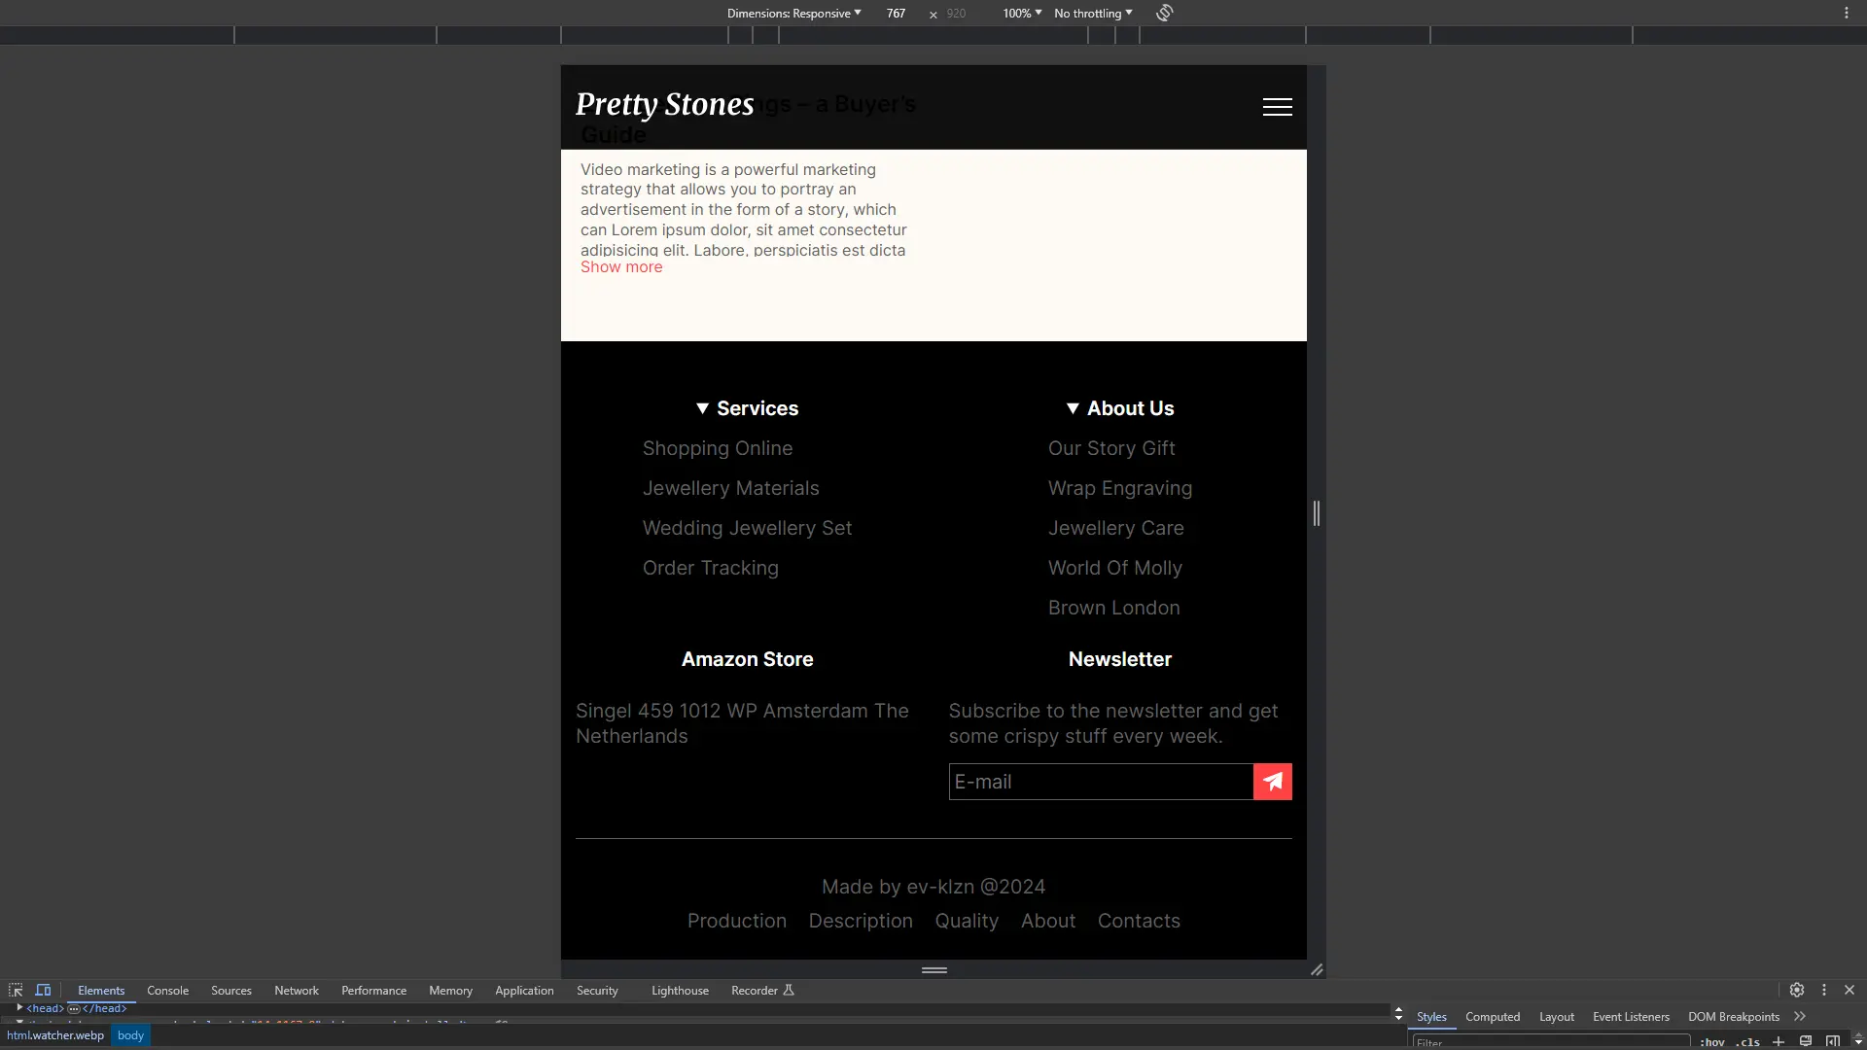Open the Memory tab
This screenshot has height=1050, width=1867.
click(x=450, y=990)
